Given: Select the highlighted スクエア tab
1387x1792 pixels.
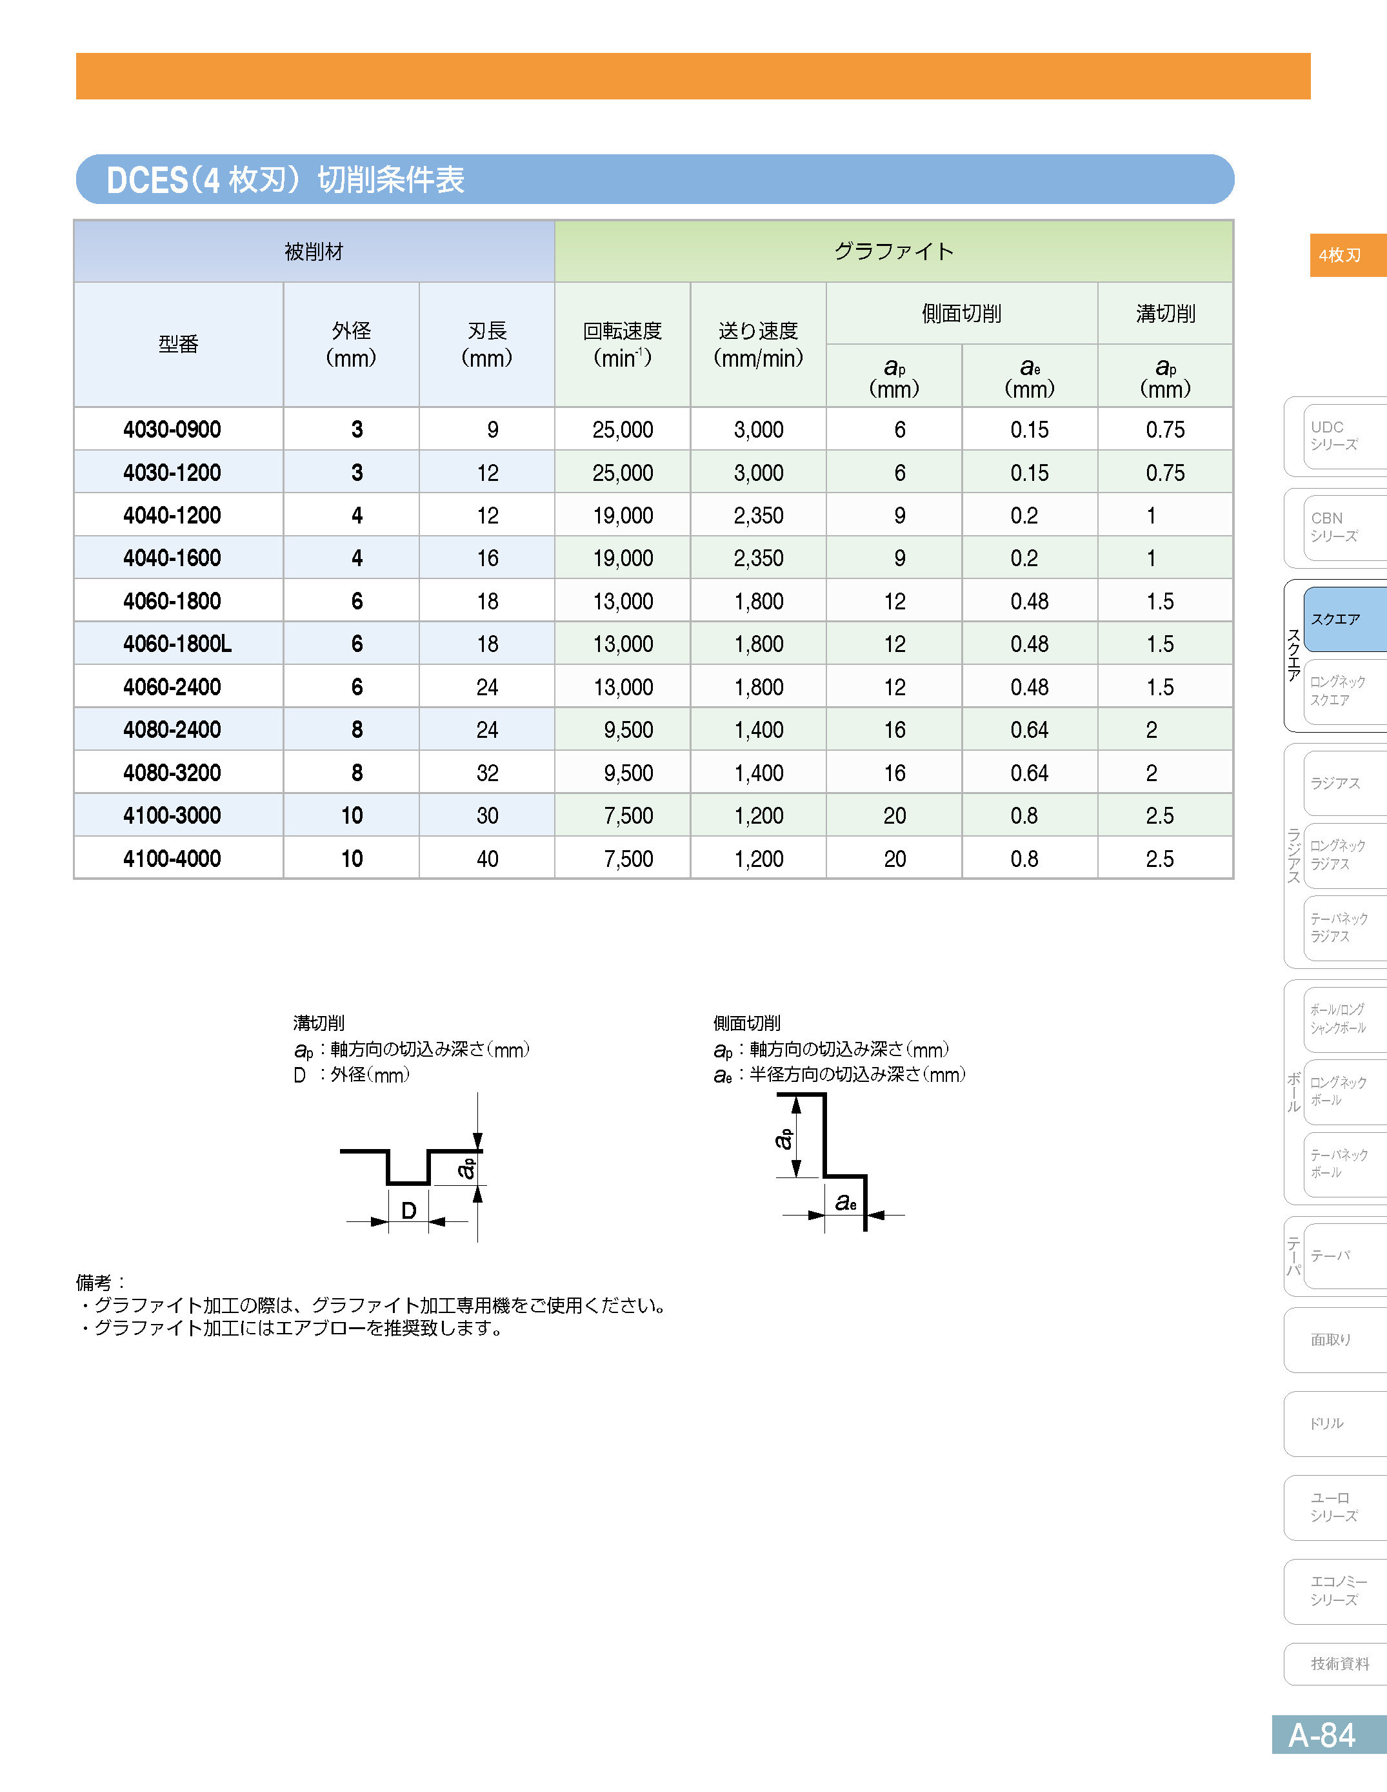Looking at the screenshot, I should coord(1344,618).
